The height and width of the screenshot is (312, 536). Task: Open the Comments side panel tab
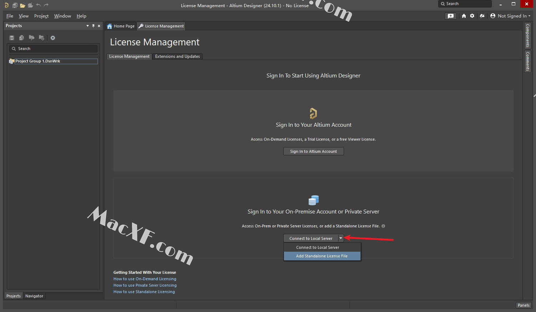tap(527, 61)
